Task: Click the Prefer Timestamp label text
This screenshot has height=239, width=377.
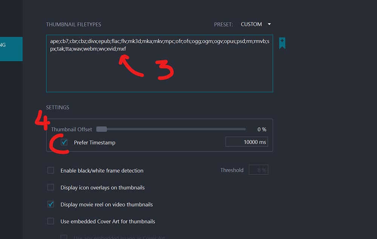Action: pyautogui.click(x=95, y=143)
